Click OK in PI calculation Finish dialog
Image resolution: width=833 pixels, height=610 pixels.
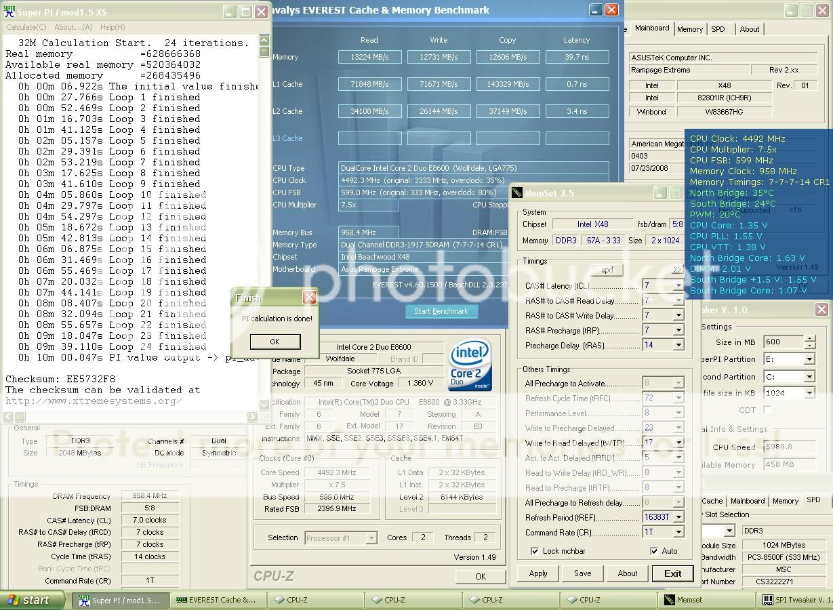tap(275, 342)
